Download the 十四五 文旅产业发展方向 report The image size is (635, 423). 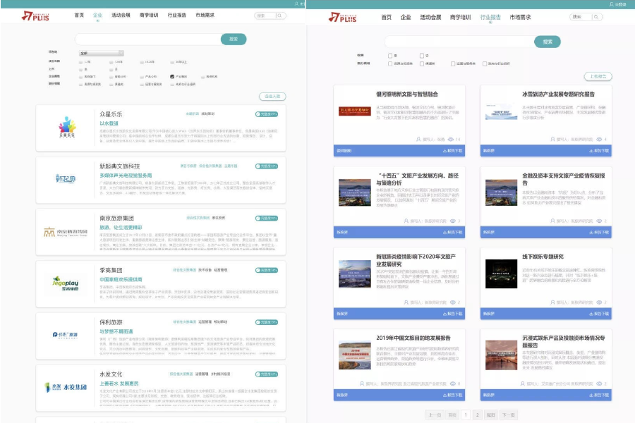pos(453,233)
